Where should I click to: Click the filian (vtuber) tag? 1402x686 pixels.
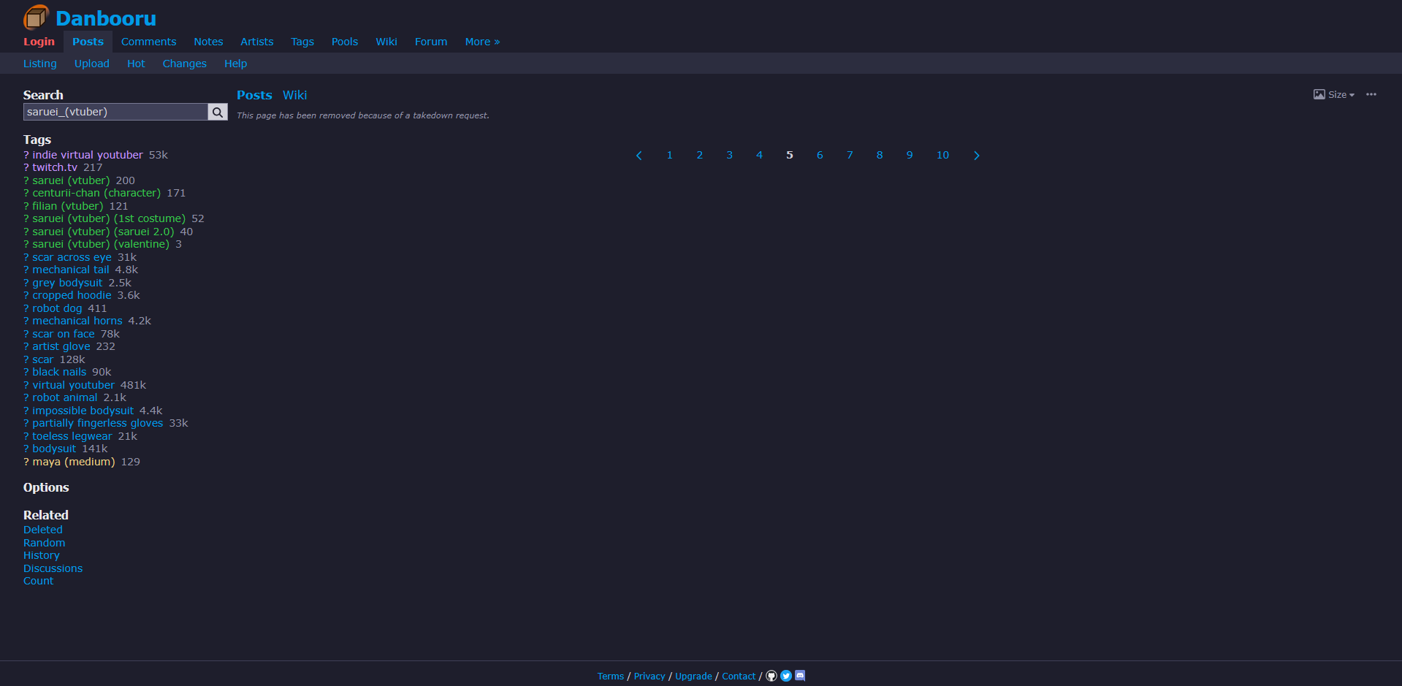point(68,206)
